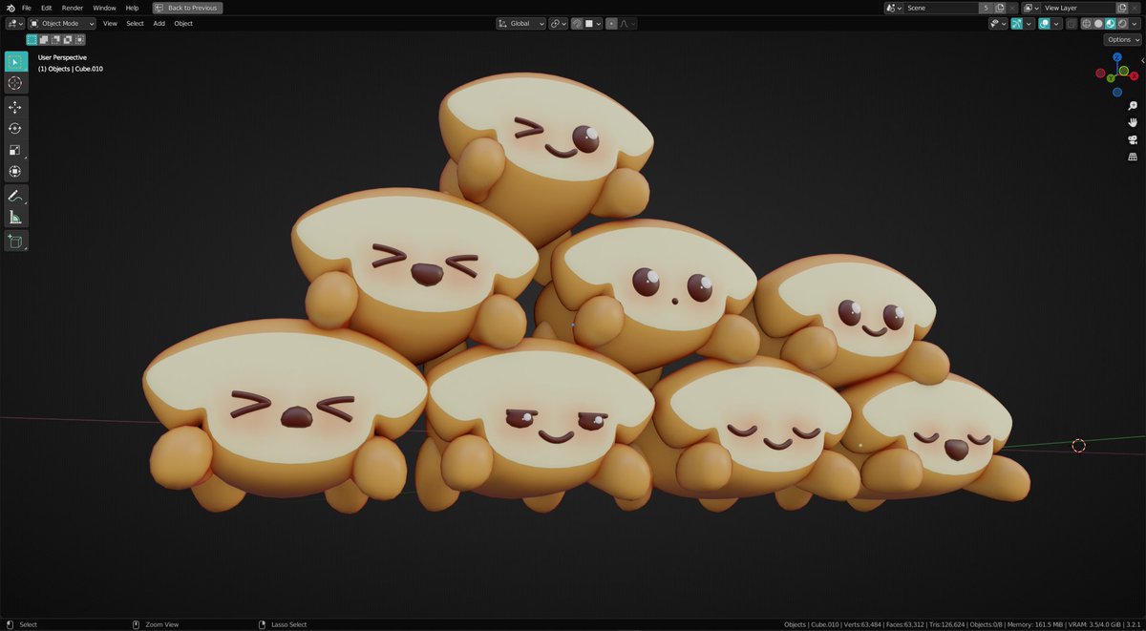Toggle viewport gizmos display

click(1016, 23)
